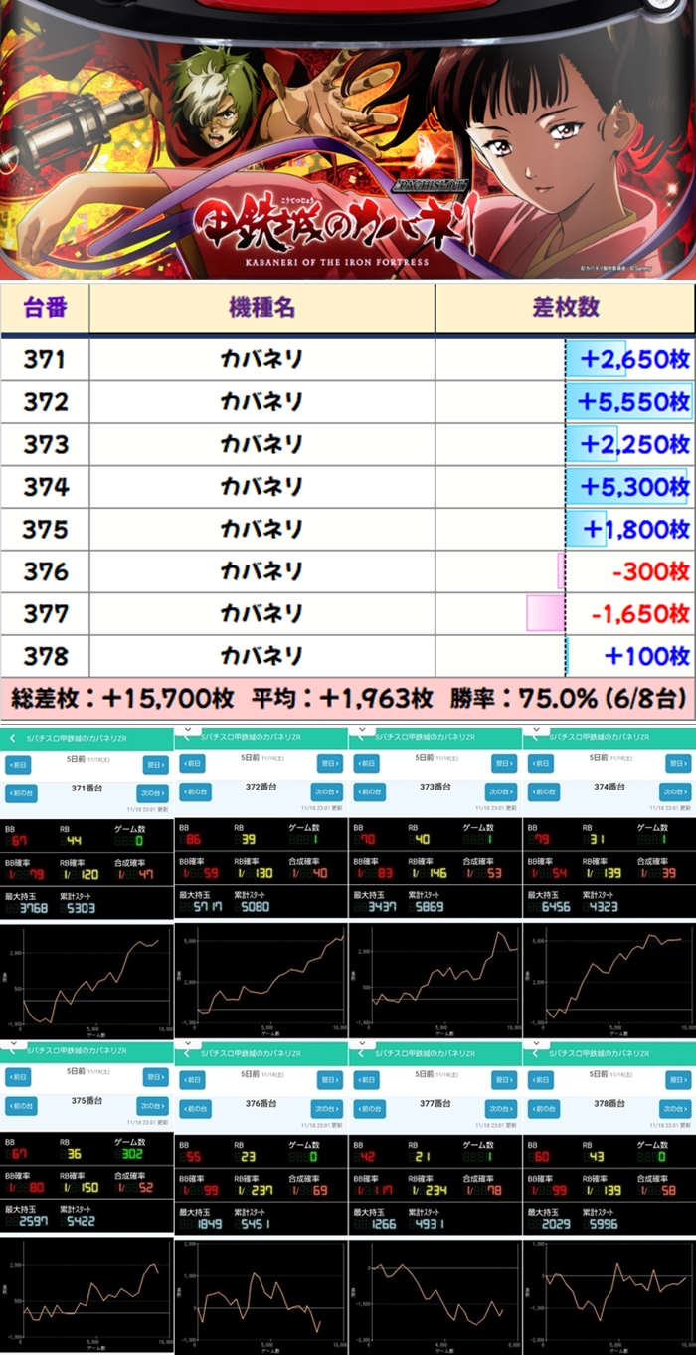696x1355 pixels.
Task: Tap back arrow in machine 375 panel
Action: [12, 1053]
